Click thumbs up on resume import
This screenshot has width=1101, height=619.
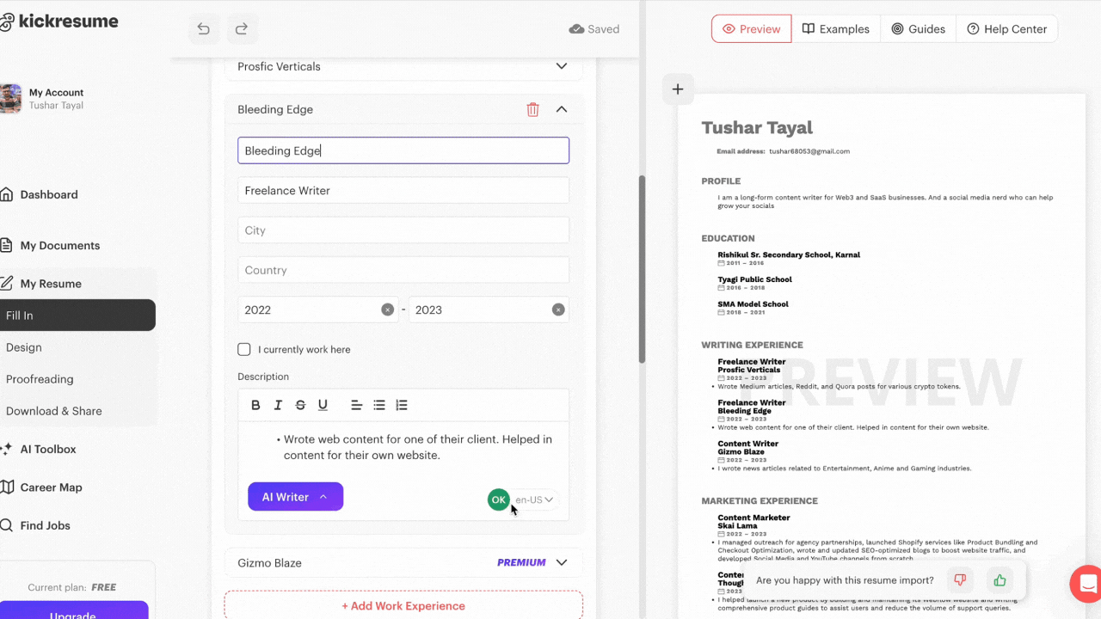[x=1000, y=580]
